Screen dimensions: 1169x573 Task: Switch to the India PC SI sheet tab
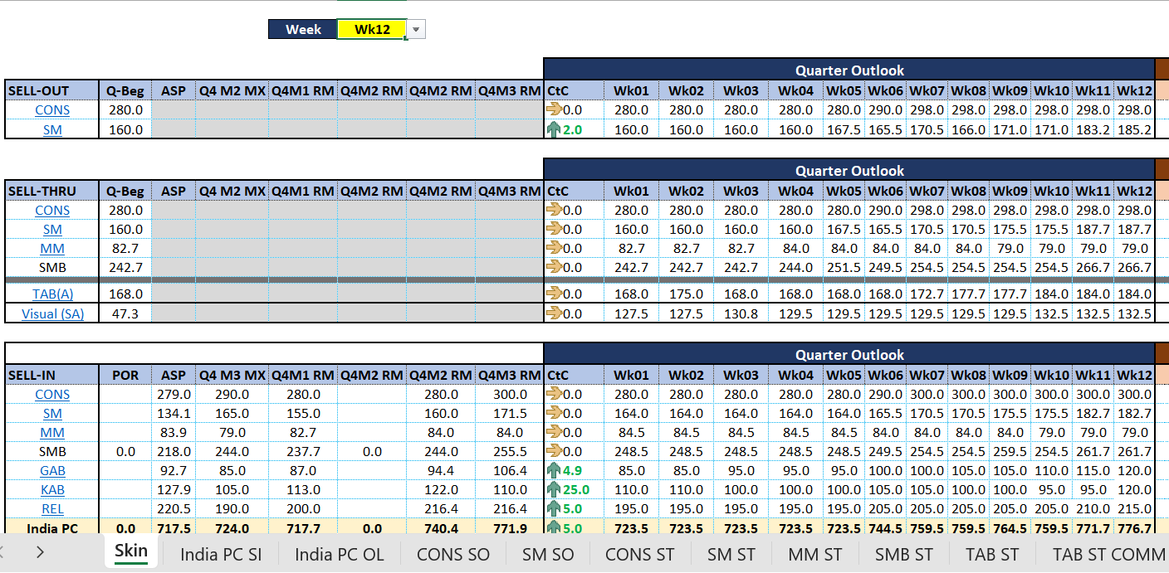[221, 554]
